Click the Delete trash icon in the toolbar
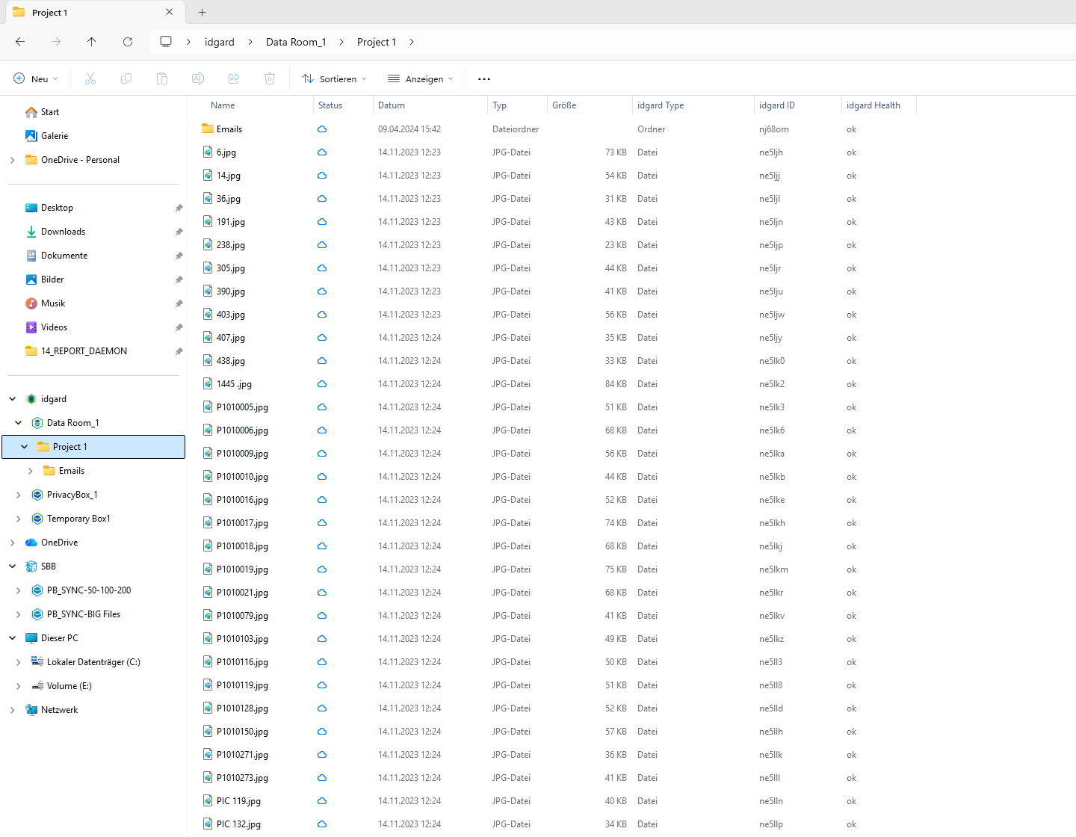The height and width of the screenshot is (837, 1076). click(x=270, y=78)
